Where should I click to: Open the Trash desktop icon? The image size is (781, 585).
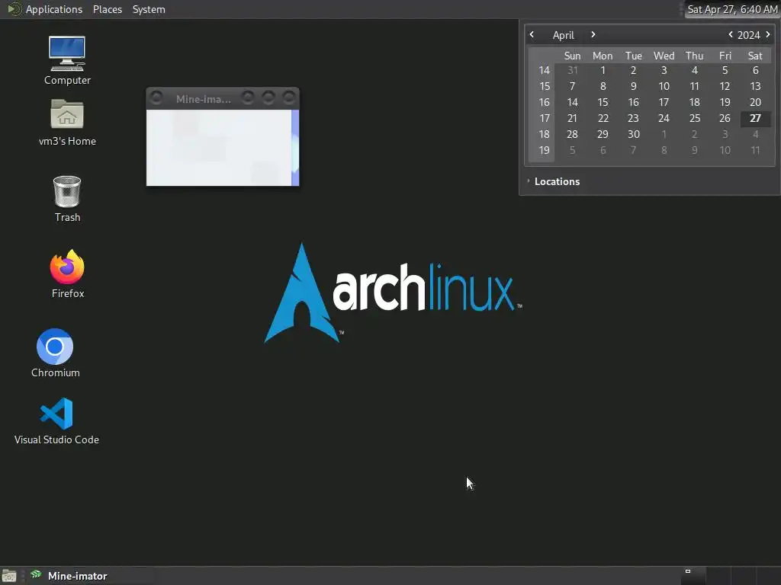click(x=67, y=199)
